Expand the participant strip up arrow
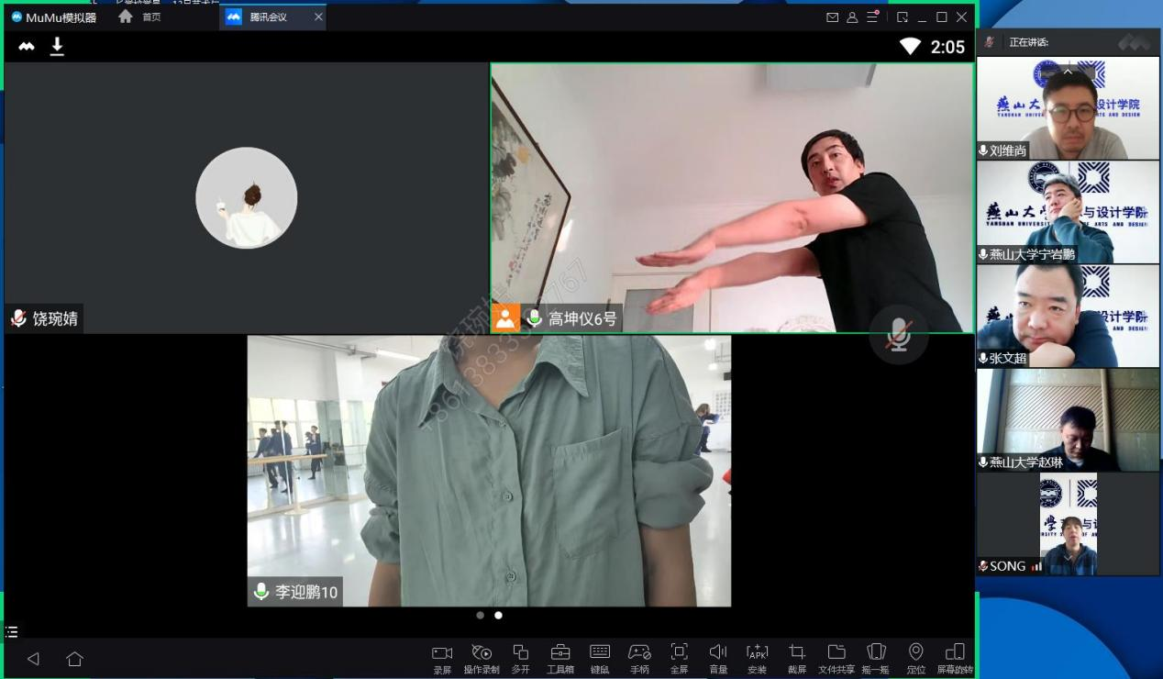Image resolution: width=1163 pixels, height=679 pixels. tap(1068, 72)
